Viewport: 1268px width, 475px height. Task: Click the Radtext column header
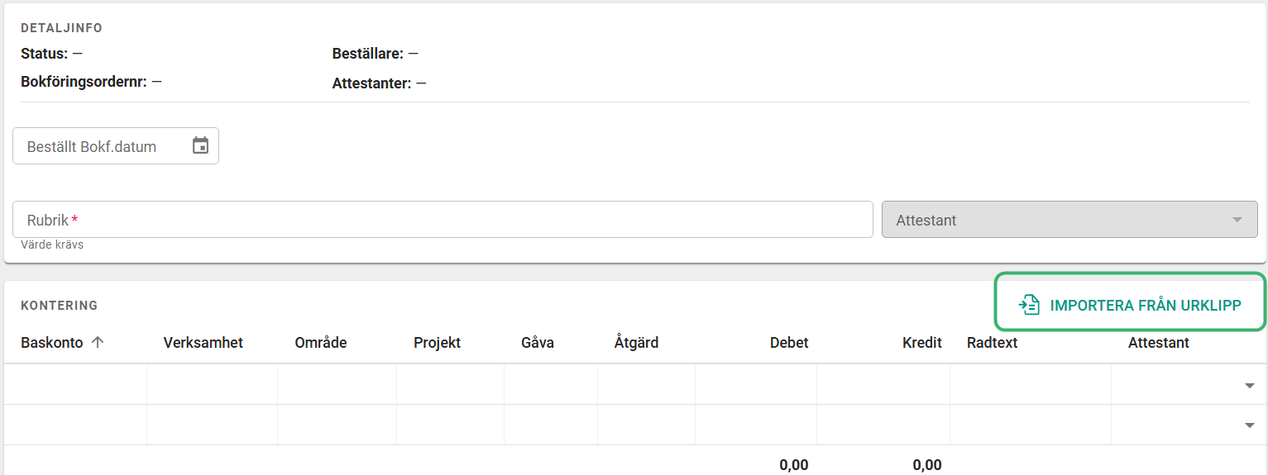(x=992, y=342)
